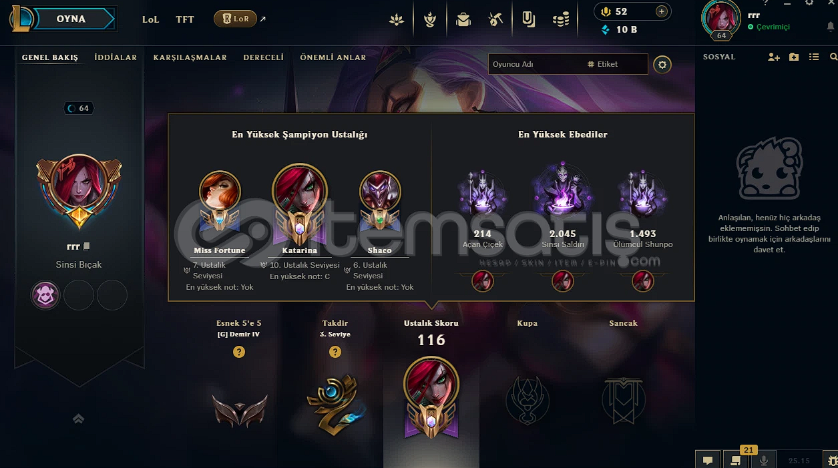838x468 pixels.
Task: Open the TFT game link
Action: (x=185, y=19)
